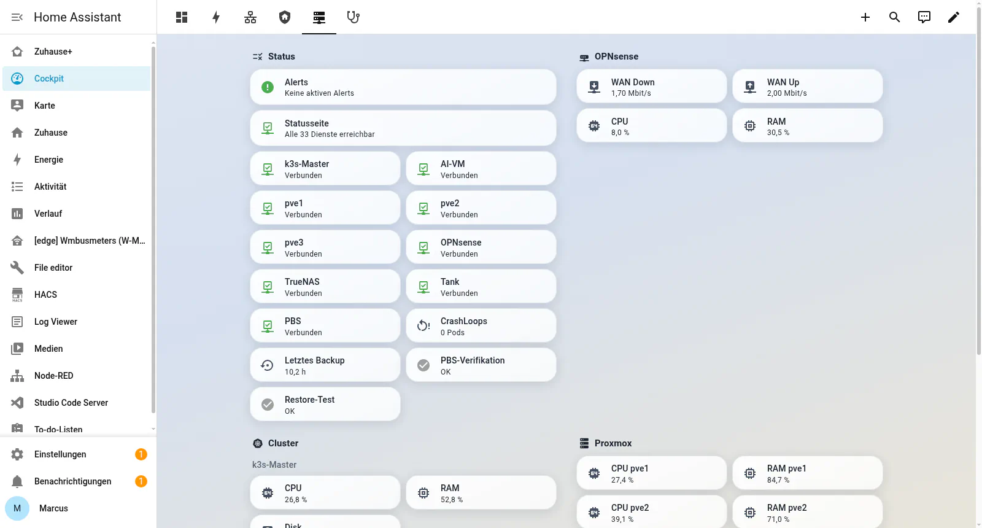982x528 pixels.
Task: Click the CPU pve1 chip icon
Action: pos(594,473)
